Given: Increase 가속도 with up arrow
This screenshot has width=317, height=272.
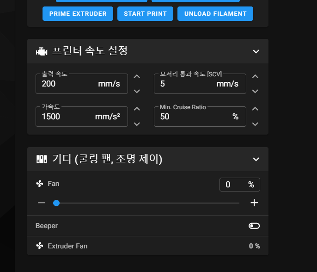Looking at the screenshot, I should (137, 109).
